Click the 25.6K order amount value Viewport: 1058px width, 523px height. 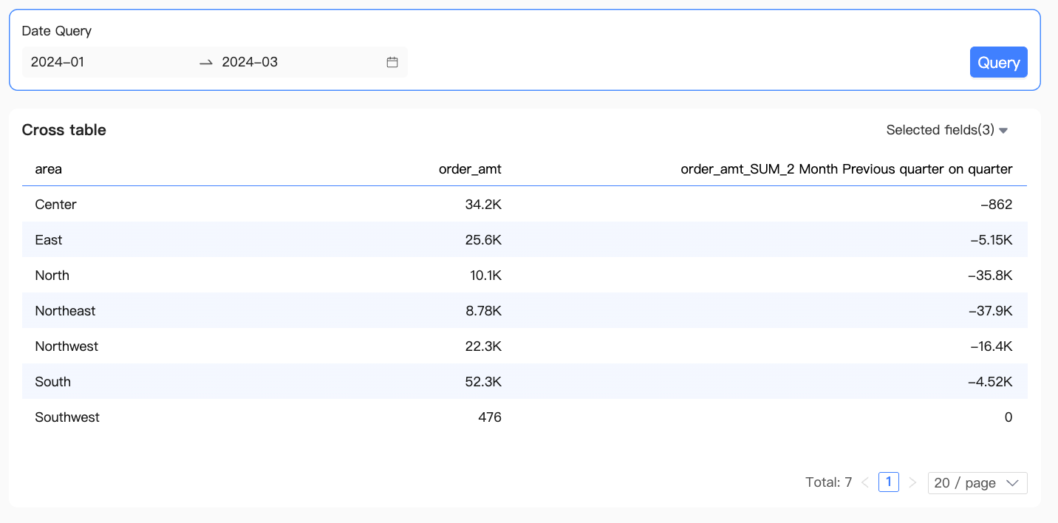pyautogui.click(x=483, y=240)
